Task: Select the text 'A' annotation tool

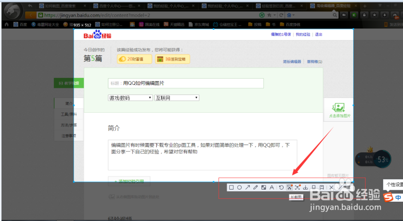Action: point(272,187)
